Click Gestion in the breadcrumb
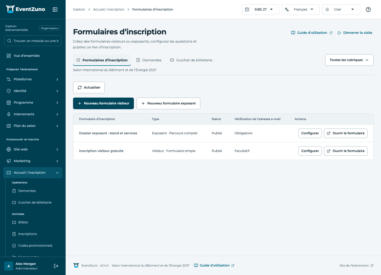The width and height of the screenshot is (381, 275). coord(79,10)
